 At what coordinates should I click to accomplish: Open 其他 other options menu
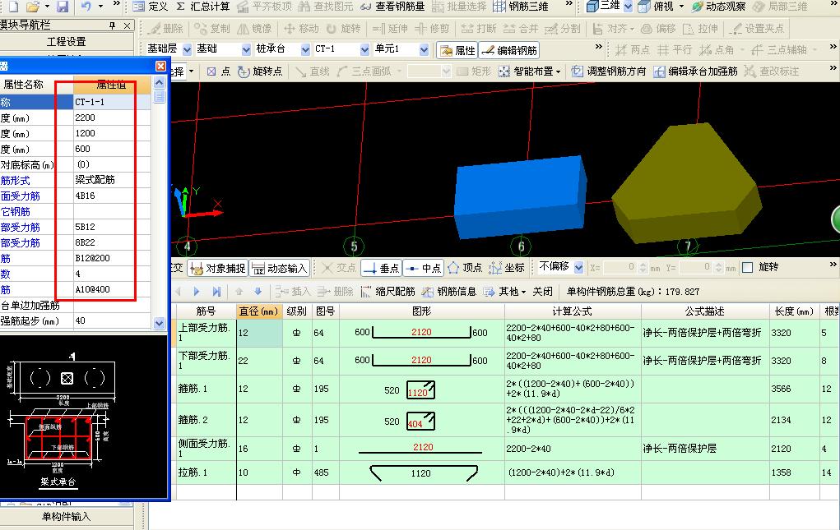point(504,292)
